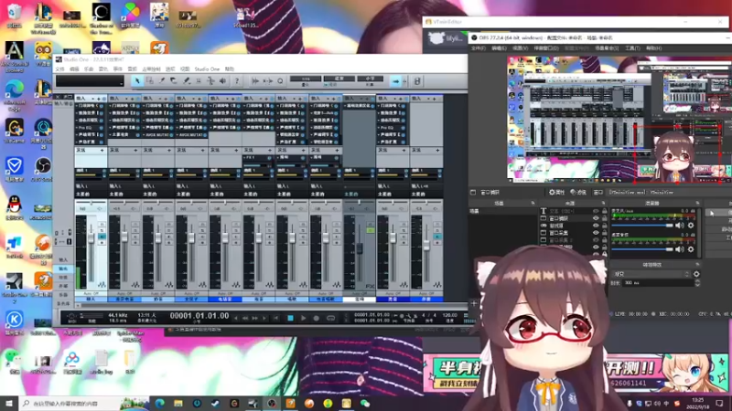Mute the leftmost mixer channel in Studio One
The width and height of the screenshot is (732, 411).
pos(102,224)
